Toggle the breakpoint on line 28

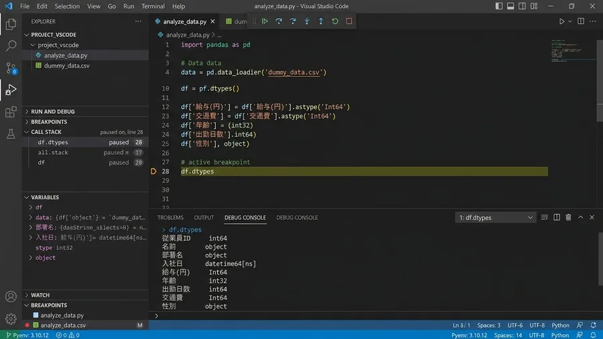pos(153,171)
